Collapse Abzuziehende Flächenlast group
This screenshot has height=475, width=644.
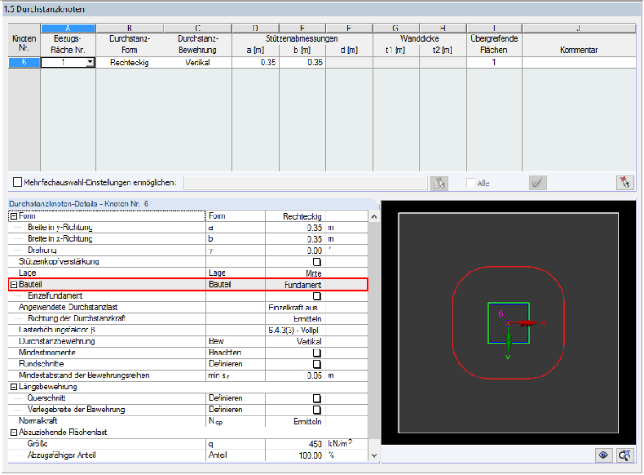tap(14, 433)
